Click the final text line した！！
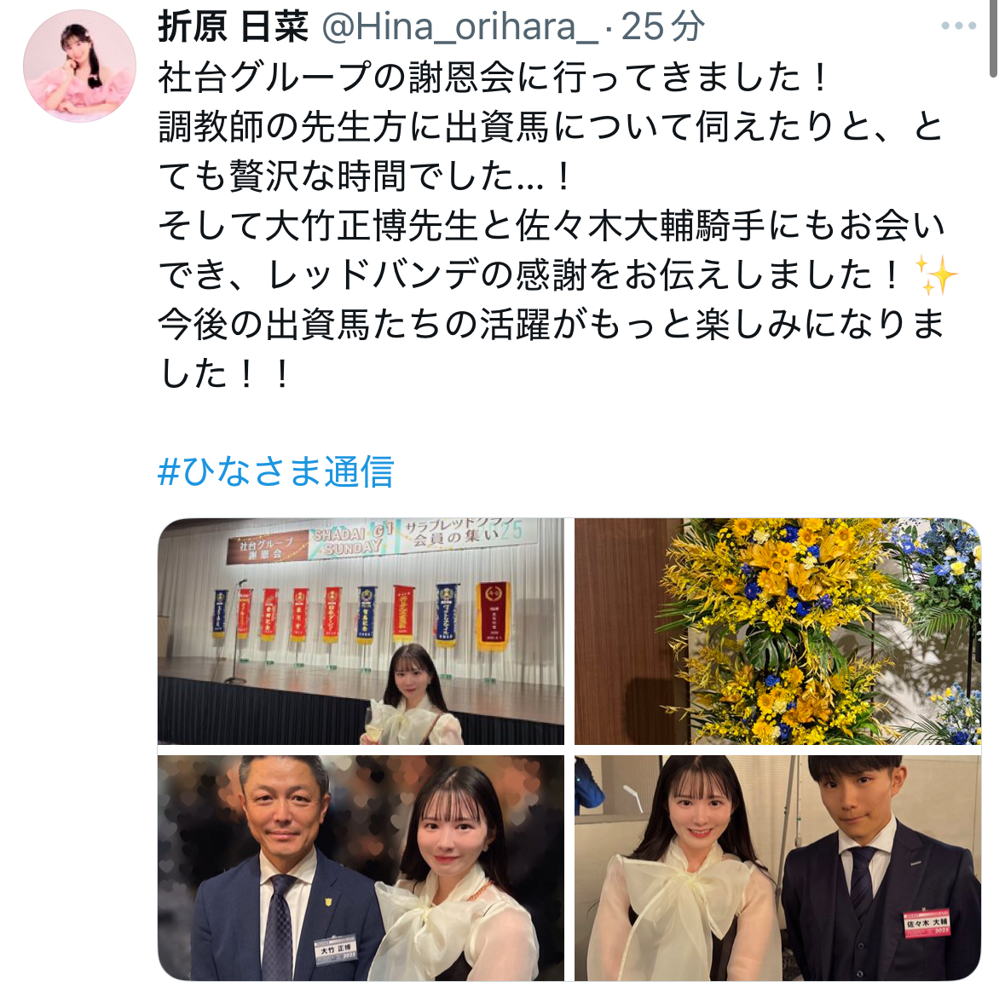 point(225,374)
